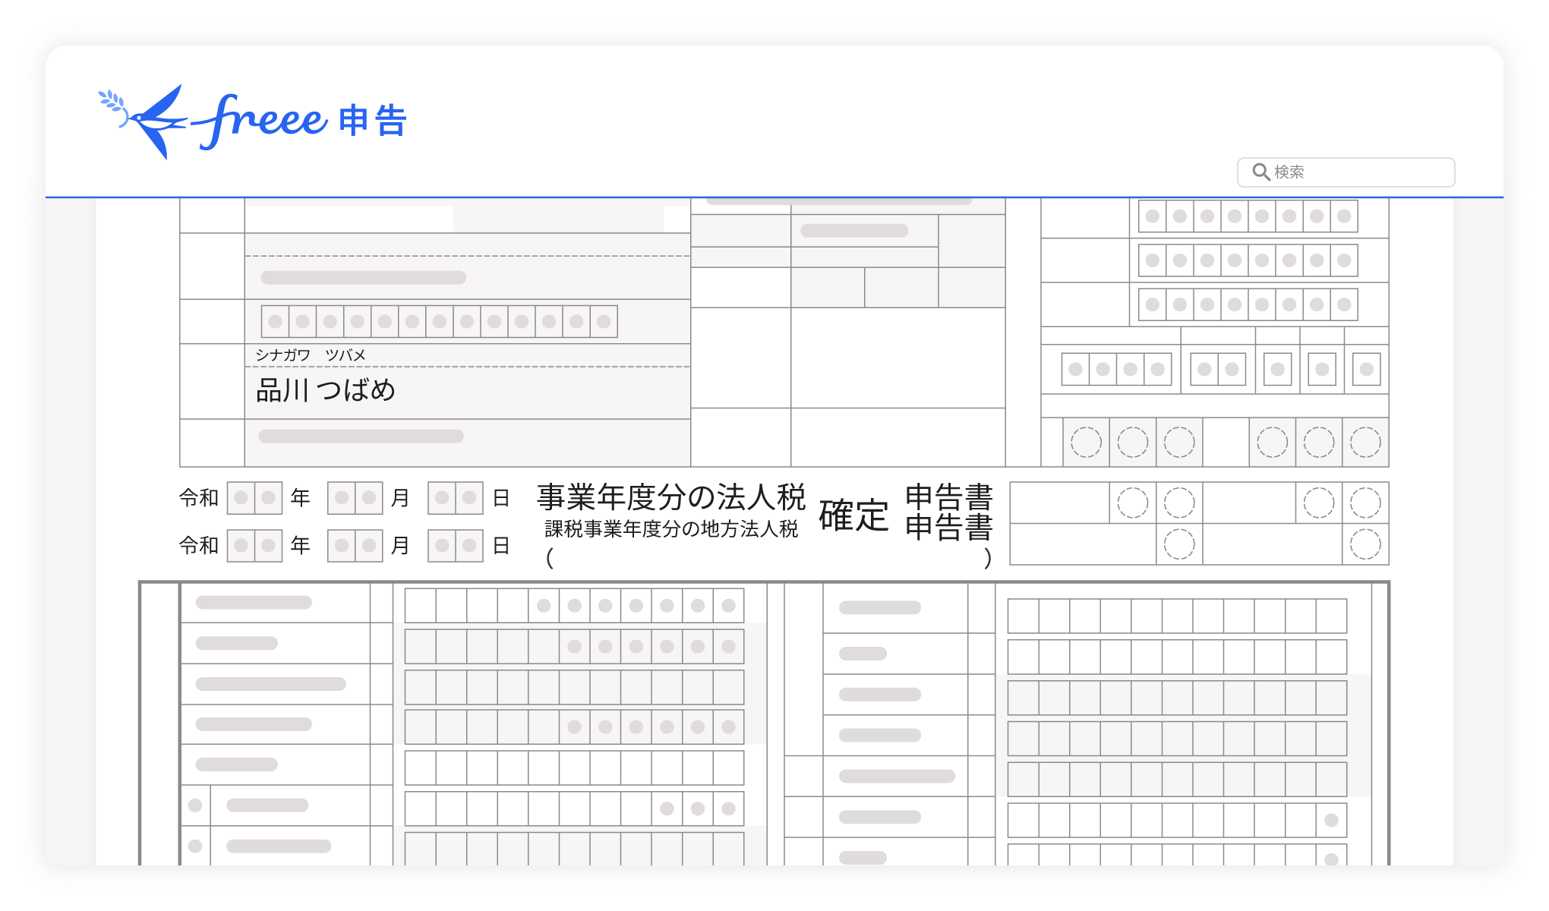Click first row month boxes before 月
The height and width of the screenshot is (911, 1549).
click(x=355, y=498)
